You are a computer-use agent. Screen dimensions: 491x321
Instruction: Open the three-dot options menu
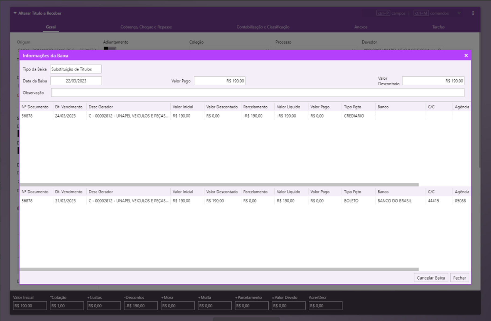click(473, 13)
